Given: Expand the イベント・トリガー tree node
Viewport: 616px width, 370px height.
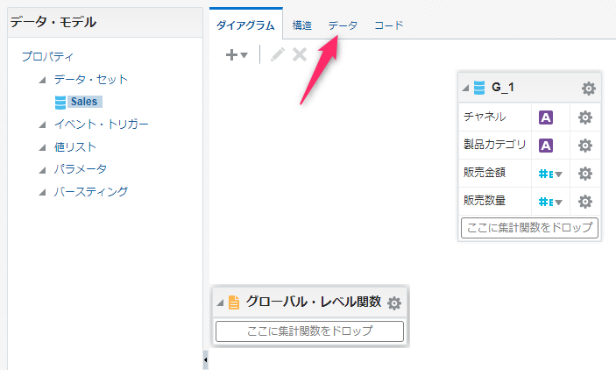Looking at the screenshot, I should [x=42, y=125].
